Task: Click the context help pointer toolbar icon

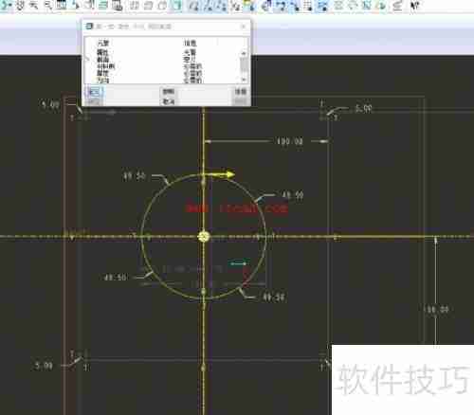Action: point(415,6)
